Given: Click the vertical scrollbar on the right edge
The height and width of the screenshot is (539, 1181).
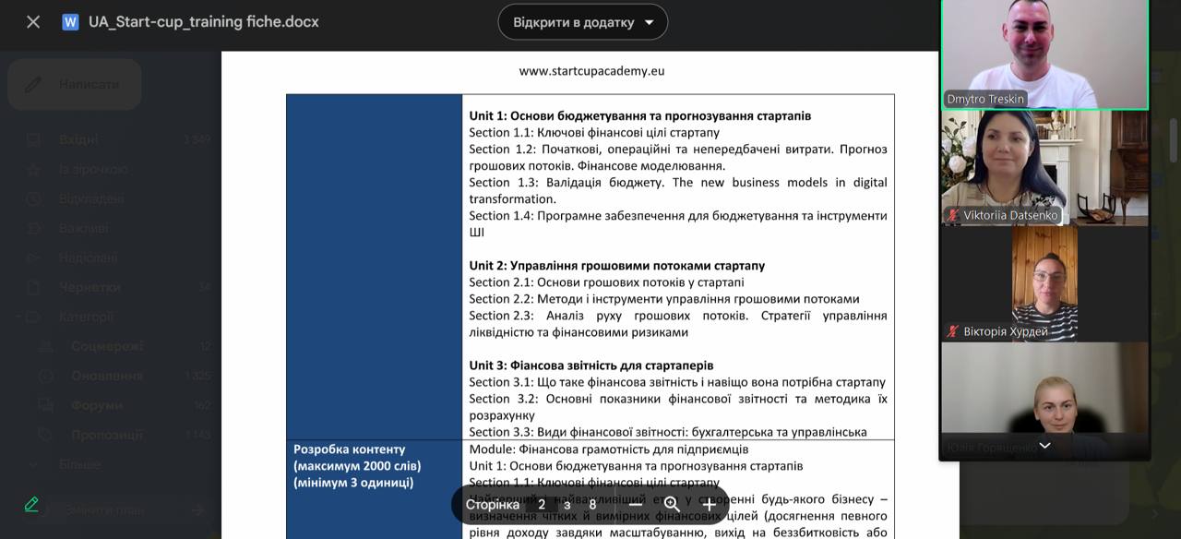Looking at the screenshot, I should [1175, 138].
